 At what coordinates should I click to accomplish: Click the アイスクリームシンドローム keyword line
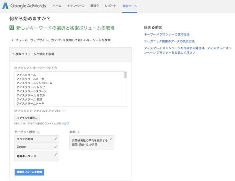point(34,83)
